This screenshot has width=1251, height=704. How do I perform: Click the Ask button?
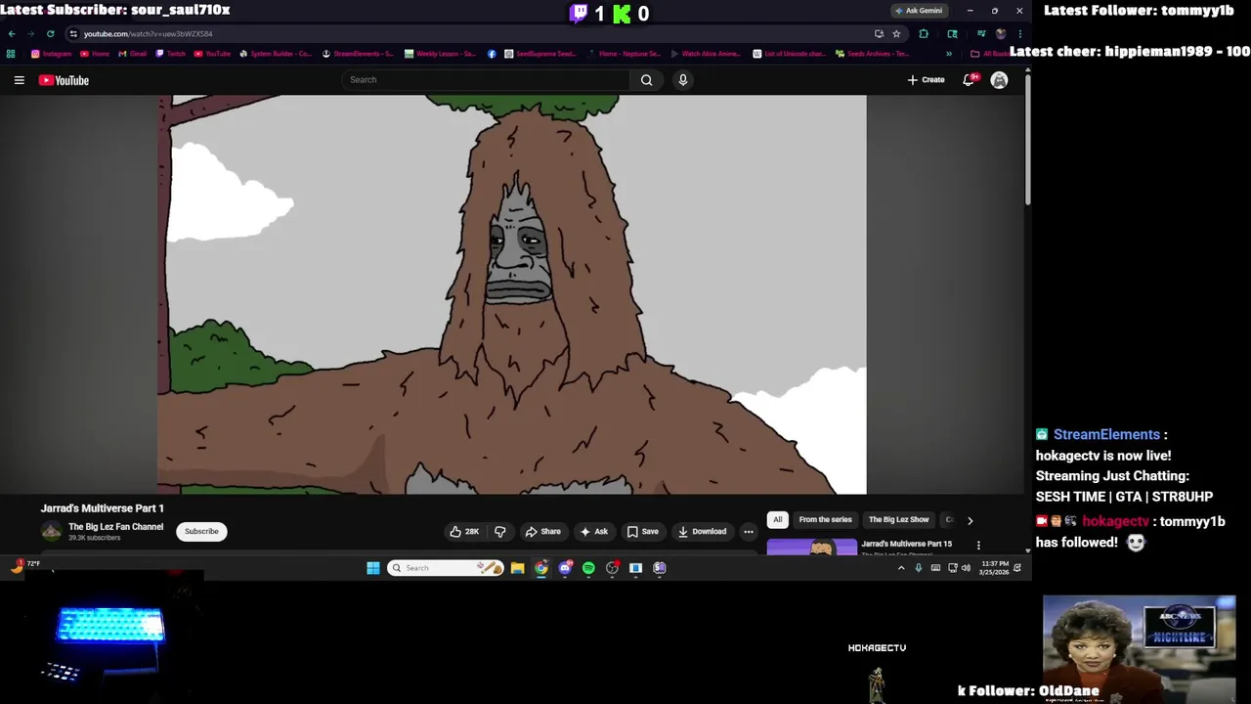593,531
